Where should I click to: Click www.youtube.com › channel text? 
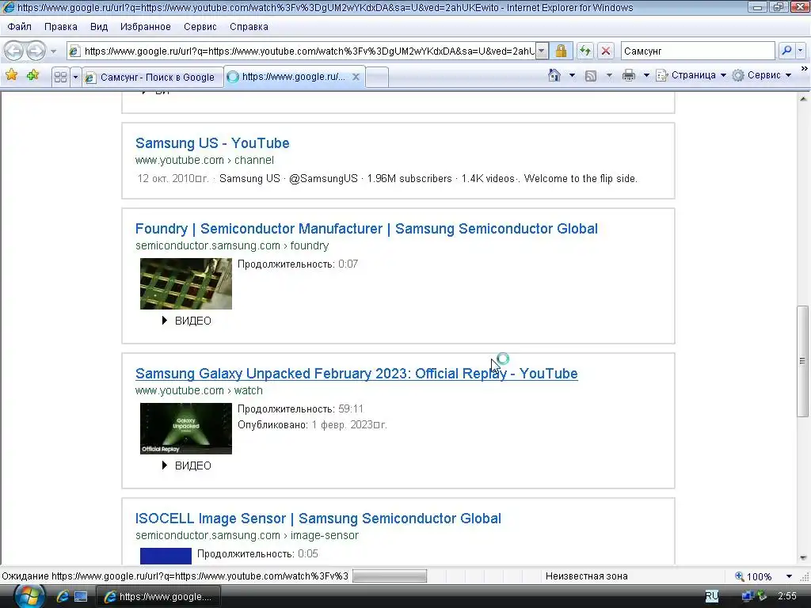point(204,160)
